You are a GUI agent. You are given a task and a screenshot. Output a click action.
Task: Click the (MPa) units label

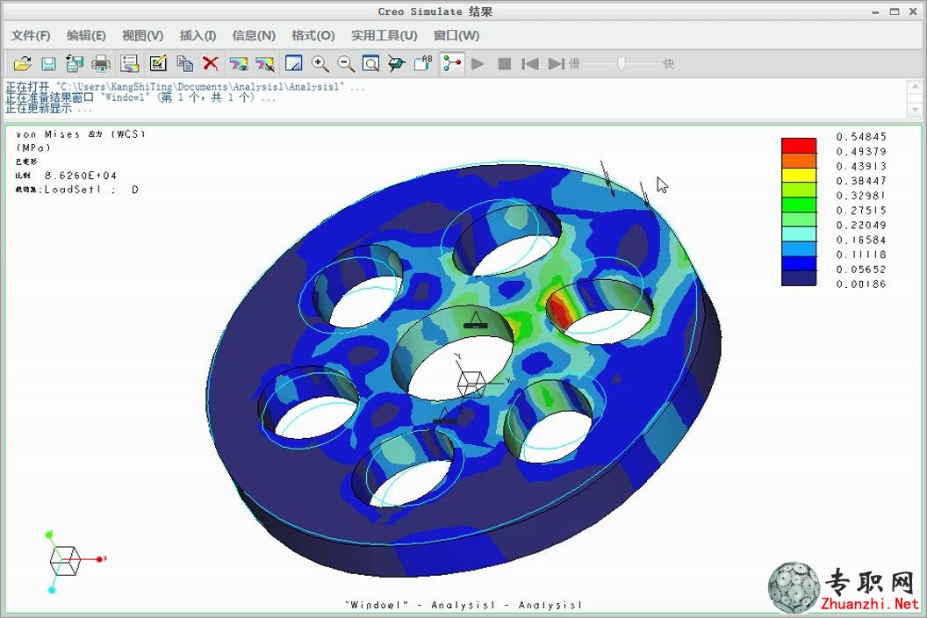(33, 147)
